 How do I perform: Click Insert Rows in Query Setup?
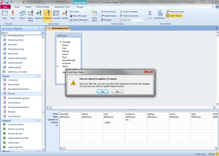pyautogui.click(x=108, y=12)
